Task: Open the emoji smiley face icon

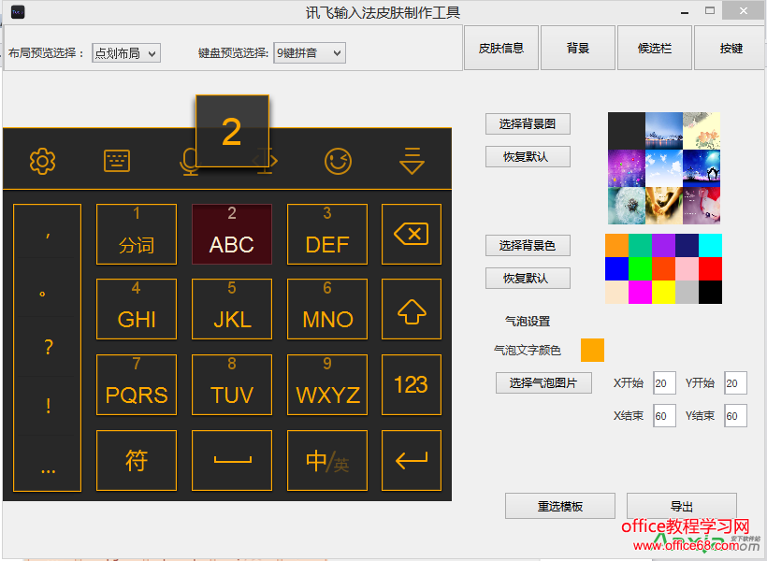Action: pyautogui.click(x=338, y=161)
